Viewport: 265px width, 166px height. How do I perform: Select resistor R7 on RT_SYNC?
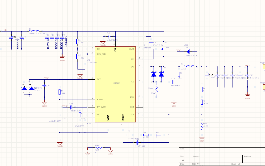(80, 115)
